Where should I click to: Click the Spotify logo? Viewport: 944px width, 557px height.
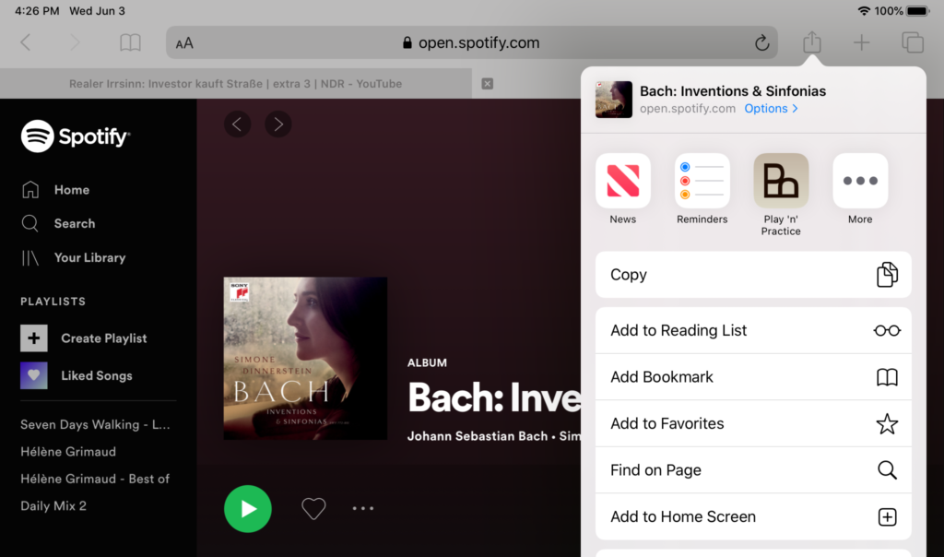(x=76, y=136)
